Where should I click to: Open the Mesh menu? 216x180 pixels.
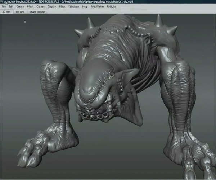pos(30,6)
